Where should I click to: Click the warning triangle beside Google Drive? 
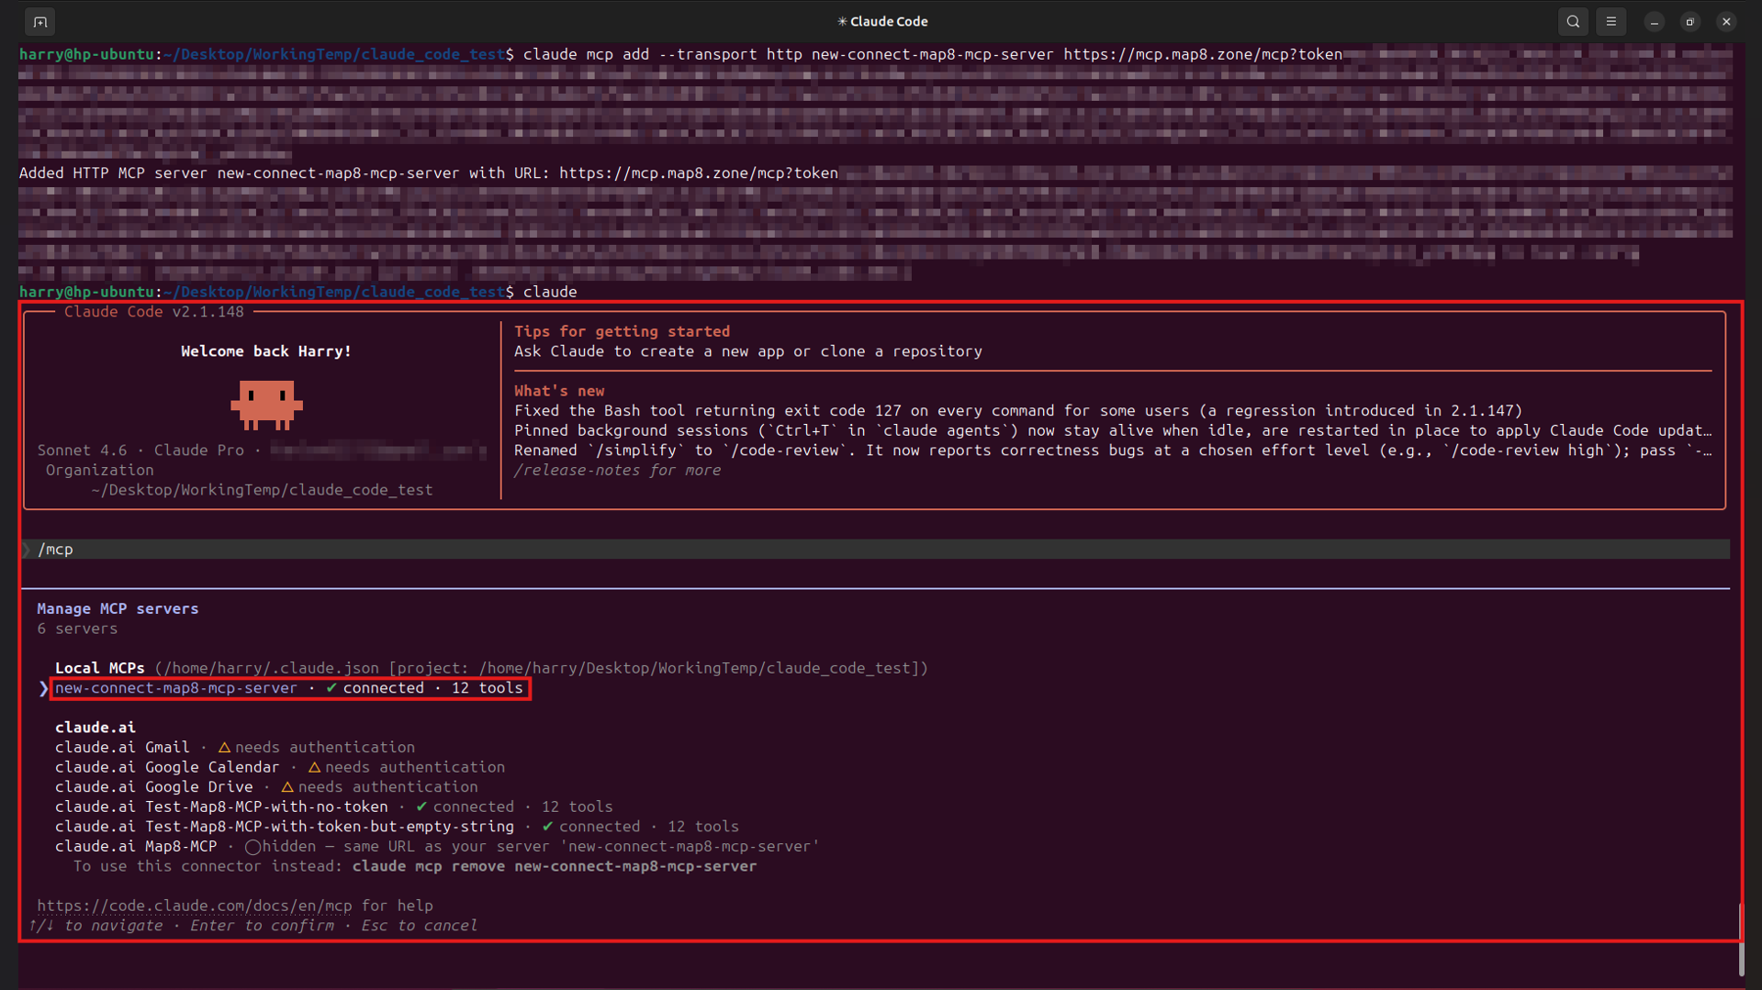[287, 787]
